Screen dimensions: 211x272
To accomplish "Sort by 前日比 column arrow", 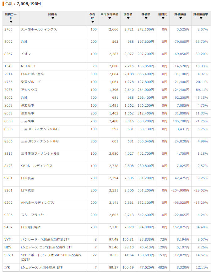I will tap(163, 18).
